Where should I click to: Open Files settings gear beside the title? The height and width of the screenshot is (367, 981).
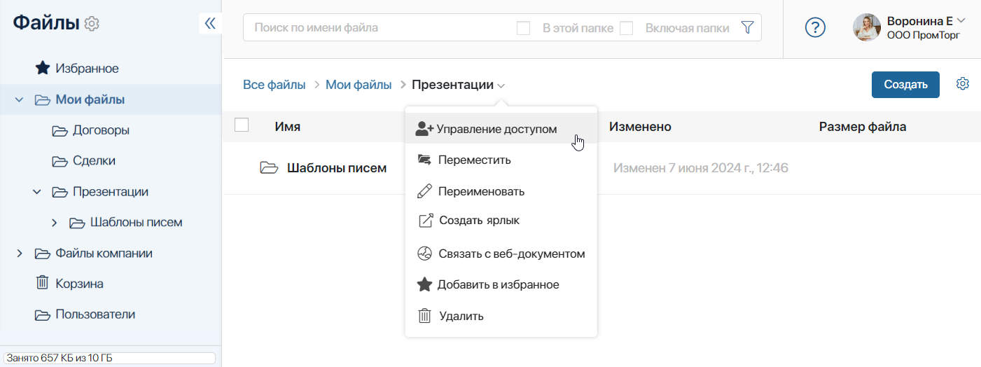92,24
